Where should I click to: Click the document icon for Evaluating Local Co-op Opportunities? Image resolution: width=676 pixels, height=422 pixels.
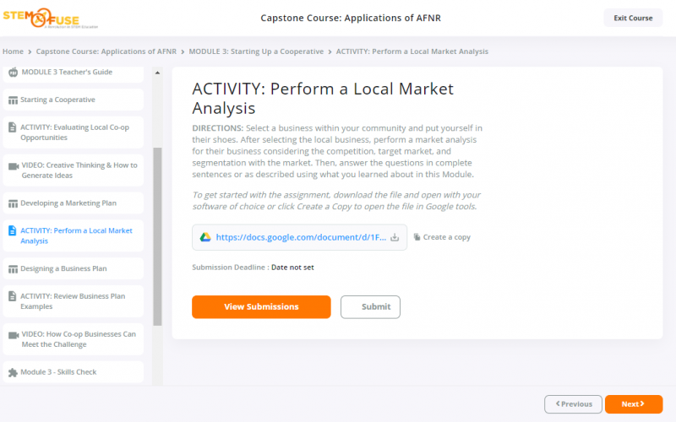click(13, 127)
